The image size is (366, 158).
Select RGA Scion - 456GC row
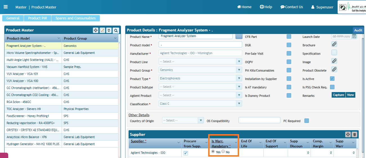point(62,102)
